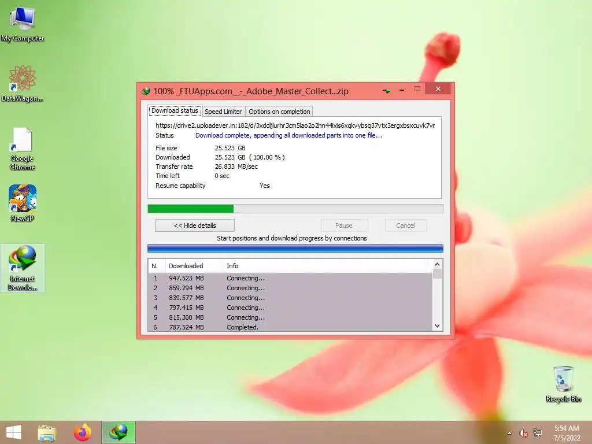Image resolution: width=592 pixels, height=444 pixels.
Task: Click date 7/5/2022 in taskbar
Action: [567, 438]
